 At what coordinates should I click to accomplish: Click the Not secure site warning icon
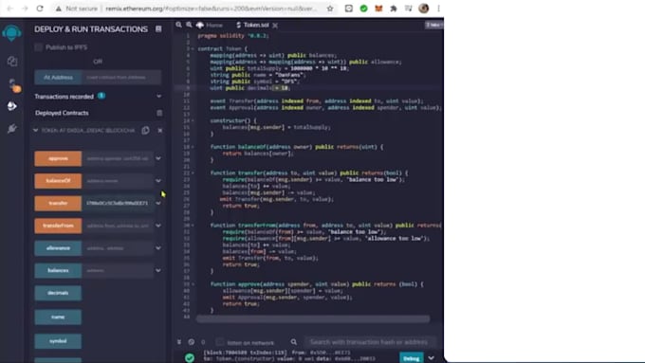coord(59,9)
